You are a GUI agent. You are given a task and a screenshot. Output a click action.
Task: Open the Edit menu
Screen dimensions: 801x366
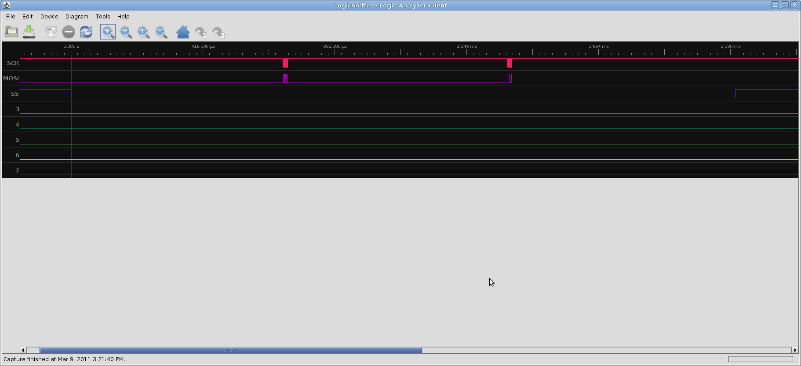click(27, 16)
